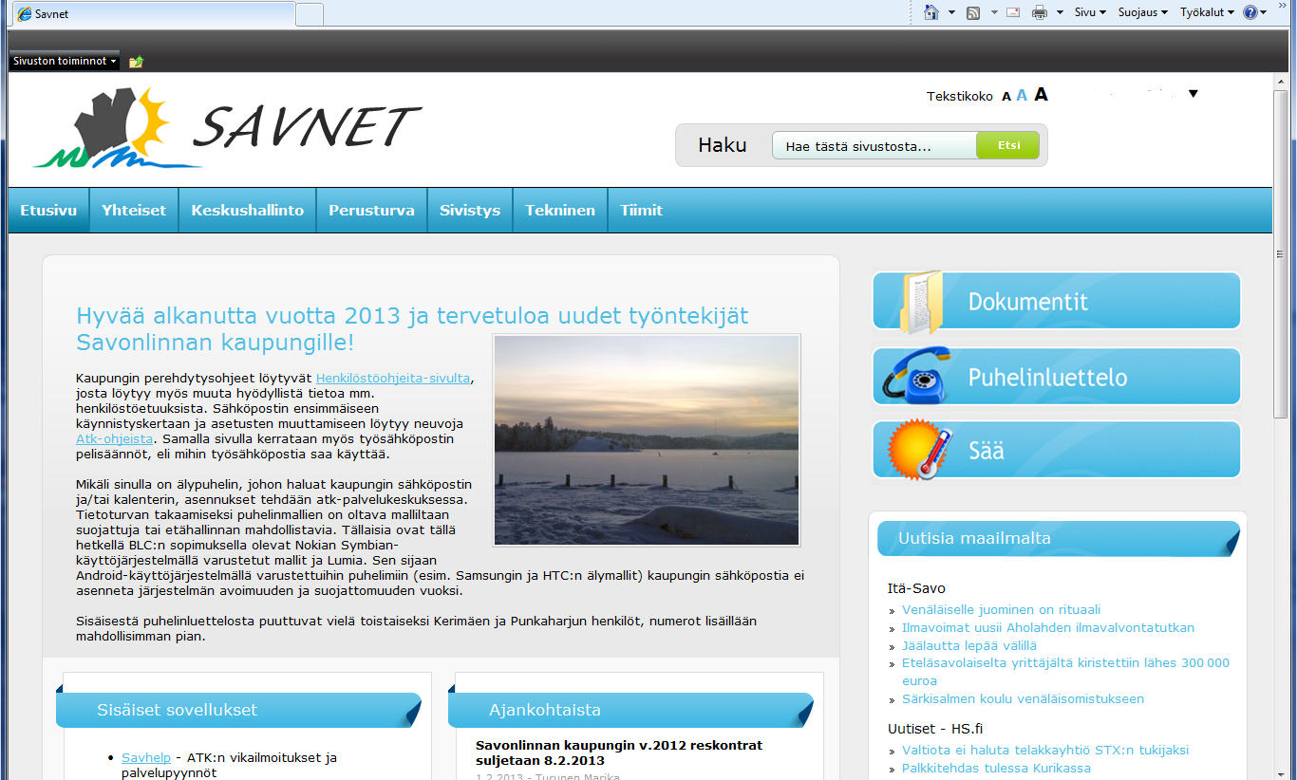Viewport: 1297px width, 780px height.
Task: Follow the Henkilöstöohjeita-sivulta link
Action: [x=393, y=378]
